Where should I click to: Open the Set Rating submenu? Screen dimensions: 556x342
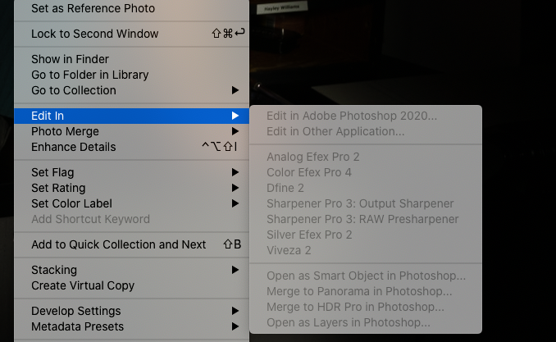(58, 188)
